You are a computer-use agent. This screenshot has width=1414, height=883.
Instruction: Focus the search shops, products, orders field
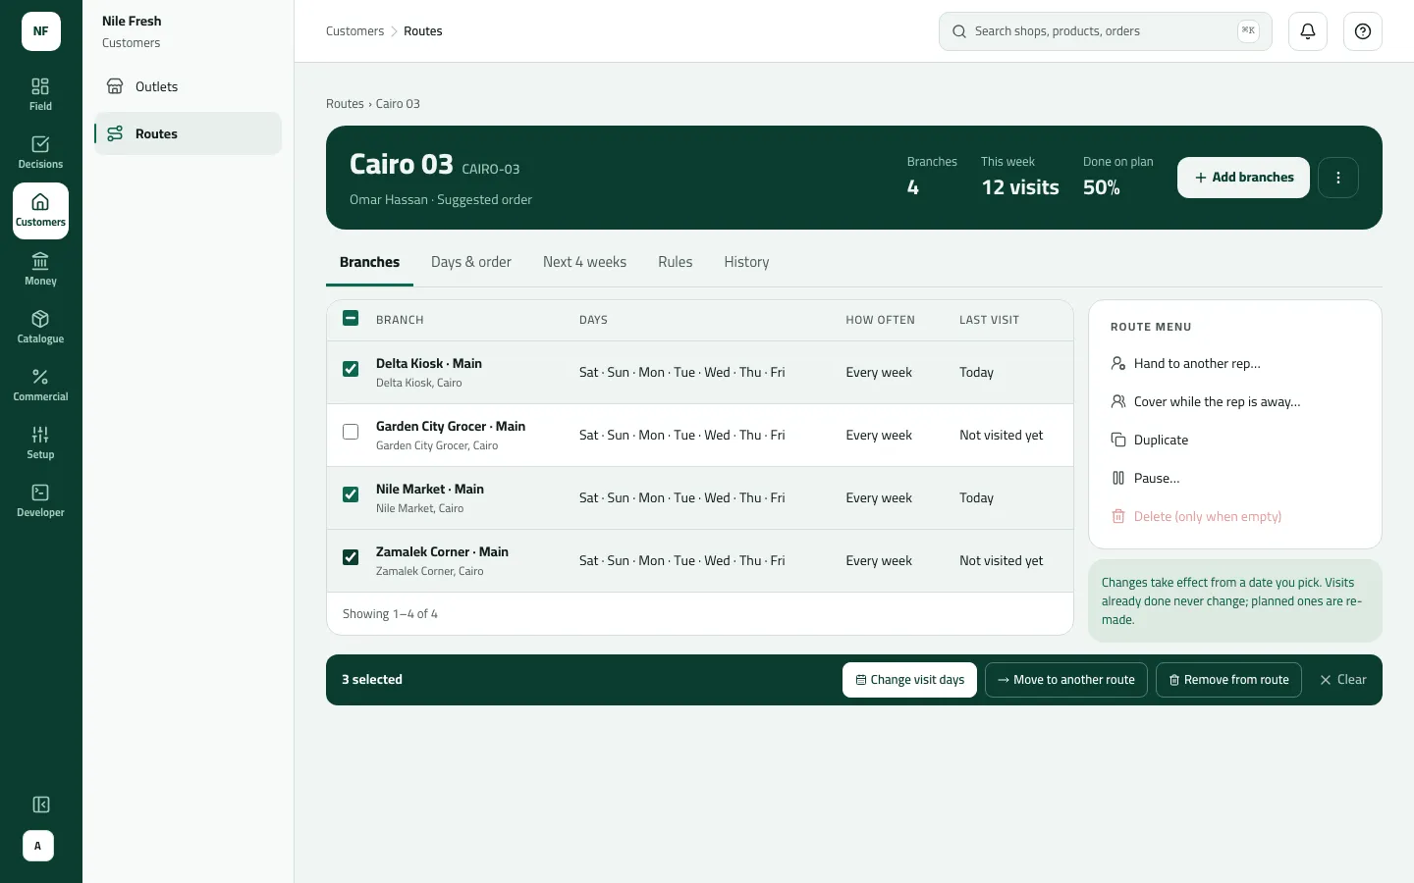click(1106, 31)
